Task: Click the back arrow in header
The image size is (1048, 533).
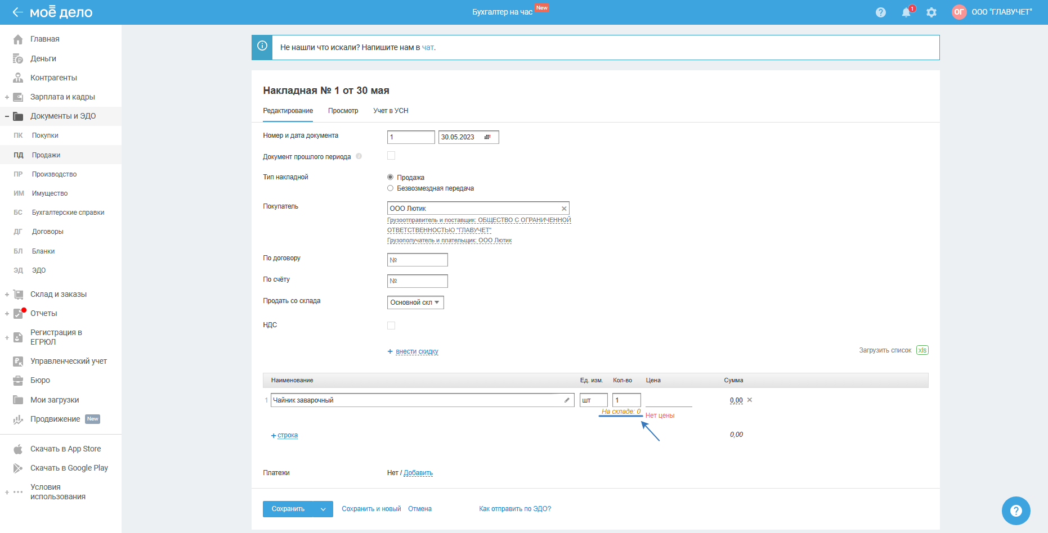Action: click(17, 12)
